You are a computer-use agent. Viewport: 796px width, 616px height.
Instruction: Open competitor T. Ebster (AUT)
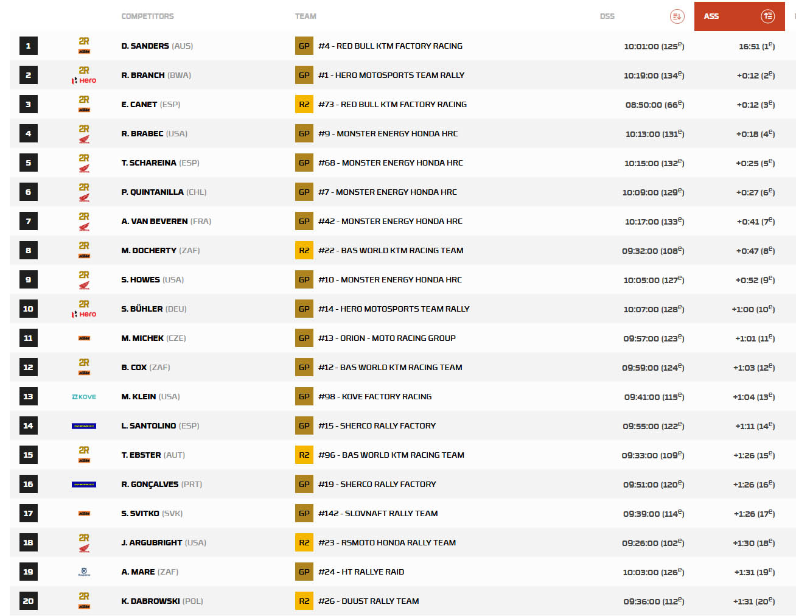(153, 455)
